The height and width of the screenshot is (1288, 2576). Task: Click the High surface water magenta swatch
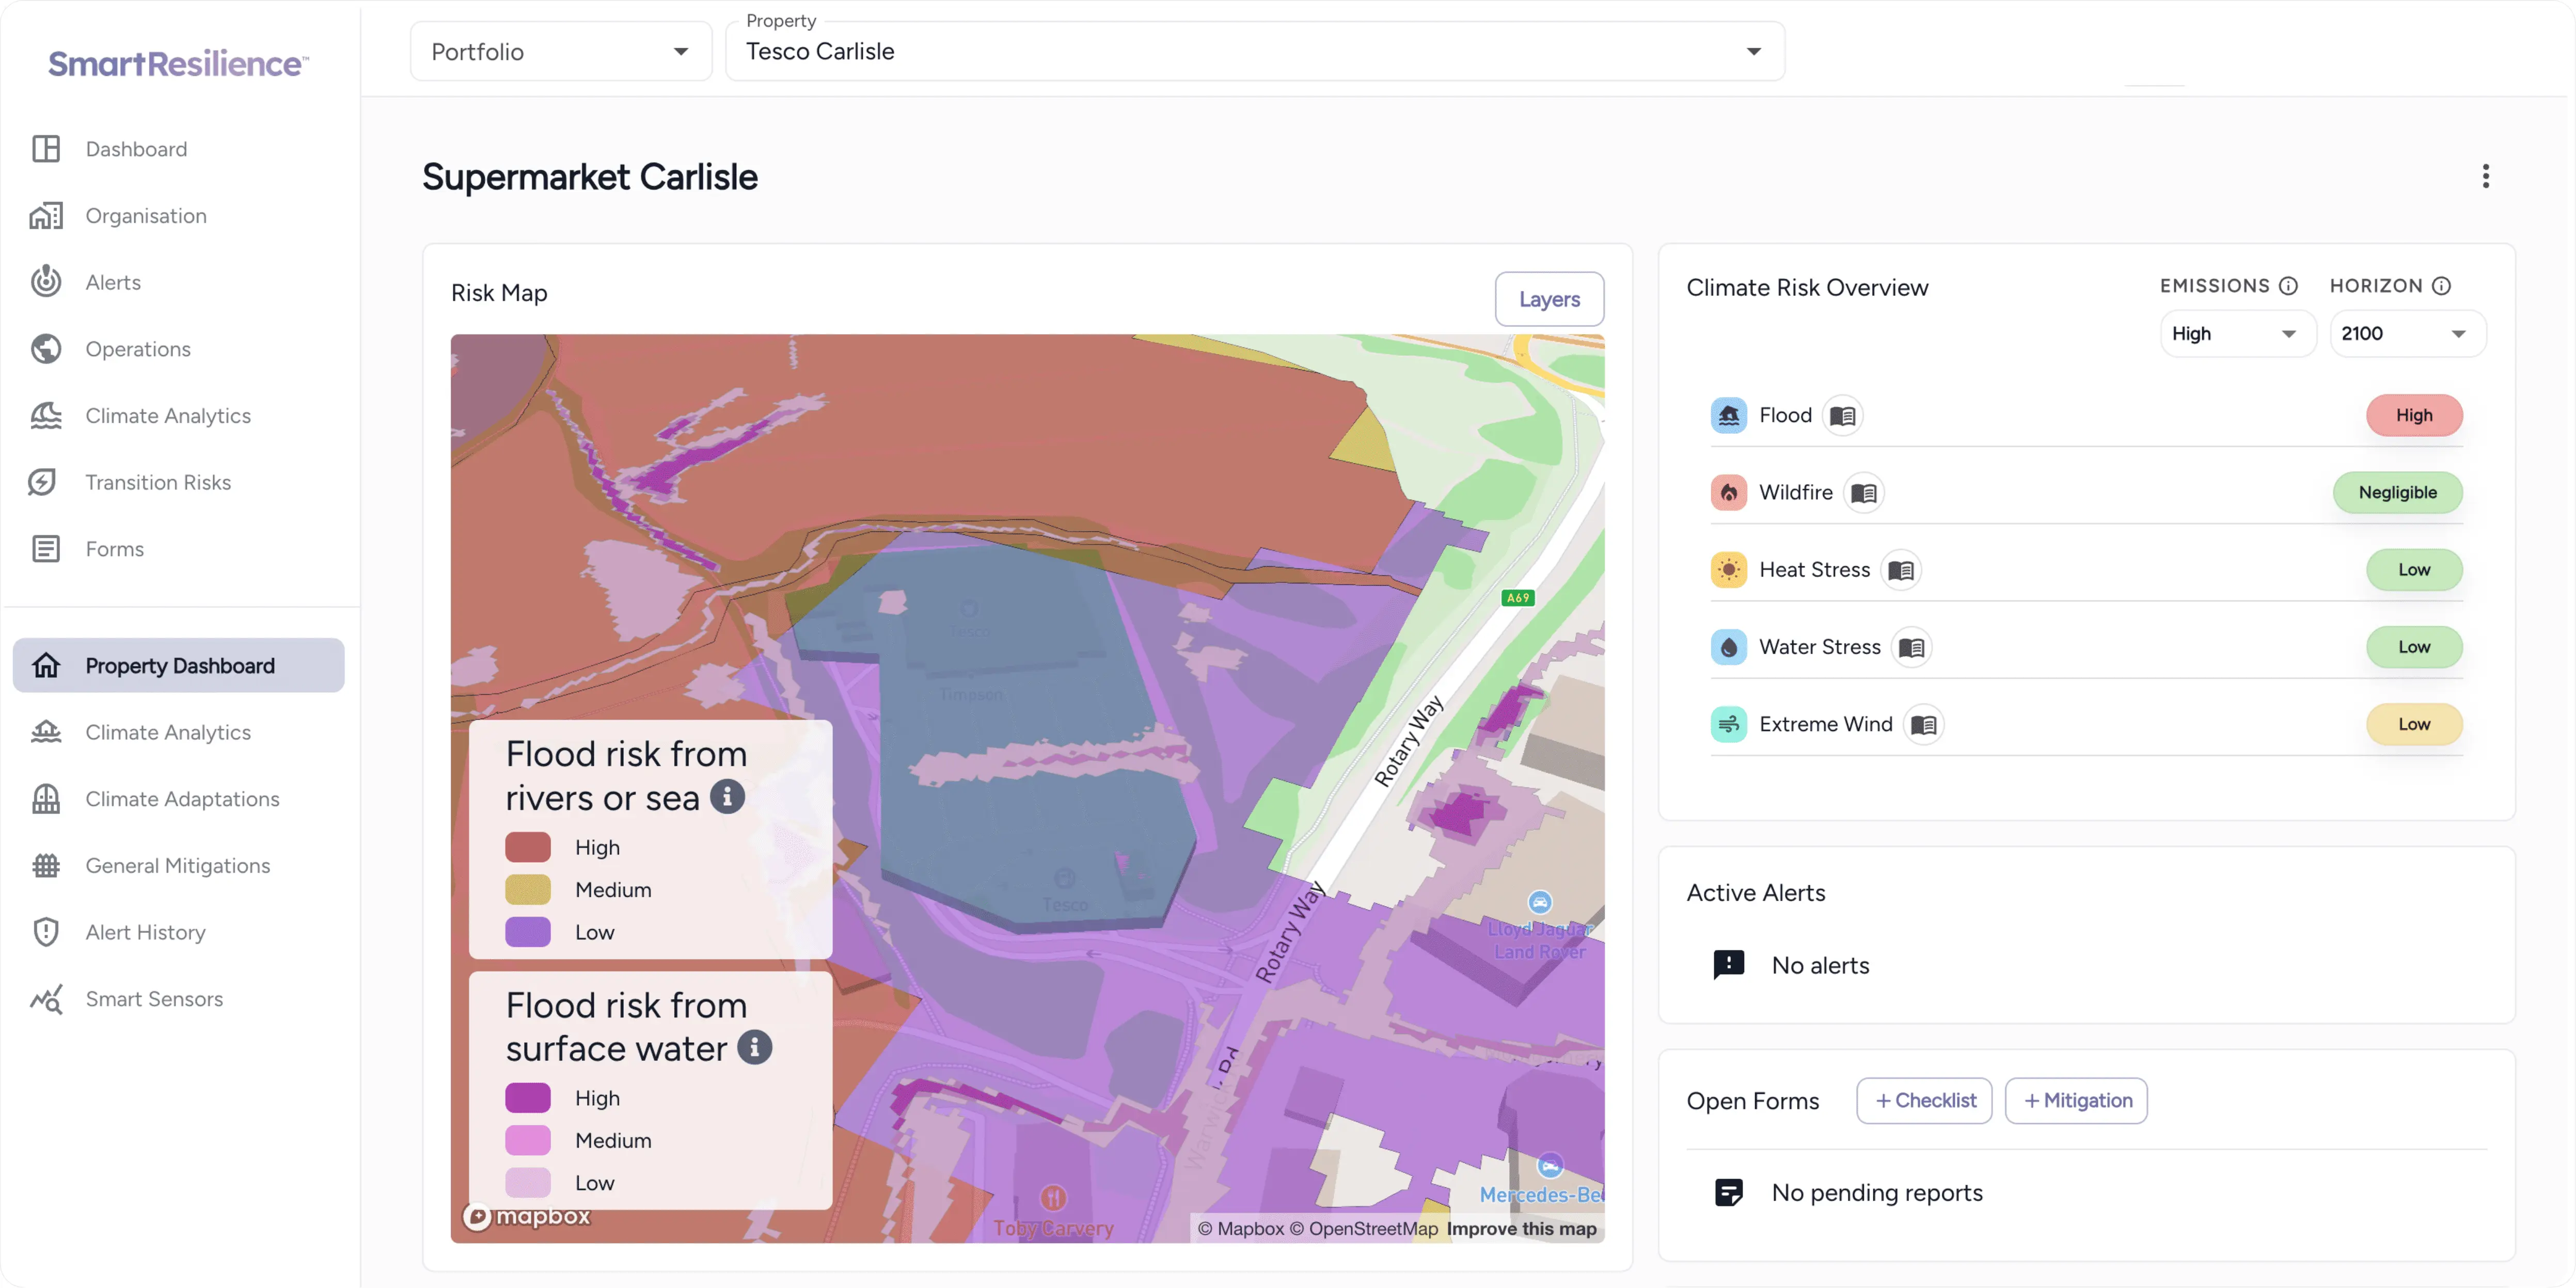tap(528, 1098)
